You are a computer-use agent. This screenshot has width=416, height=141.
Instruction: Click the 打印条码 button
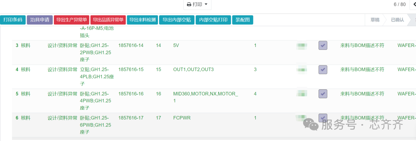[13, 20]
